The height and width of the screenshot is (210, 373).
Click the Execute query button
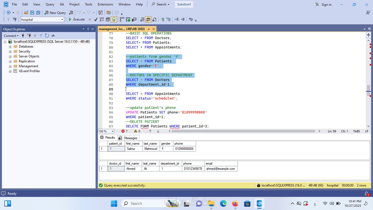[76, 19]
